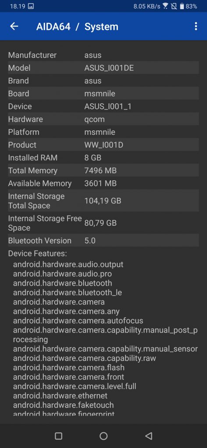The height and width of the screenshot is (448, 207).
Task: Select the Board msmnile row
Action: click(103, 94)
